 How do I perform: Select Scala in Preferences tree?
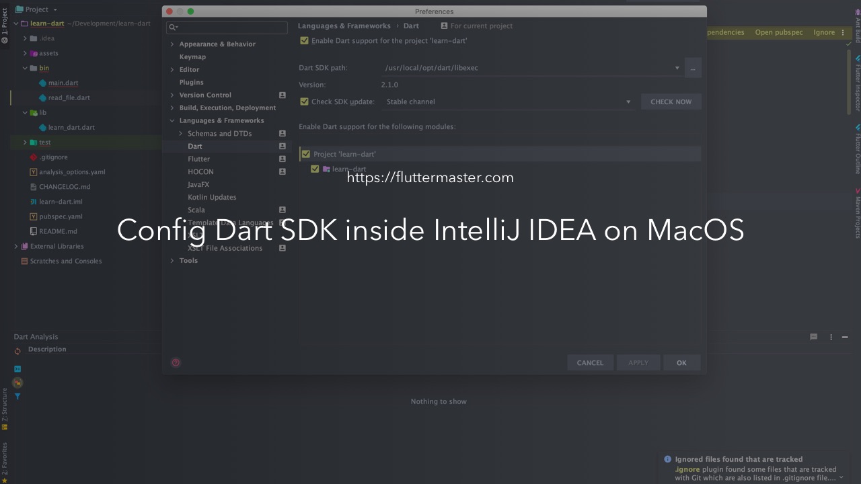click(x=196, y=210)
